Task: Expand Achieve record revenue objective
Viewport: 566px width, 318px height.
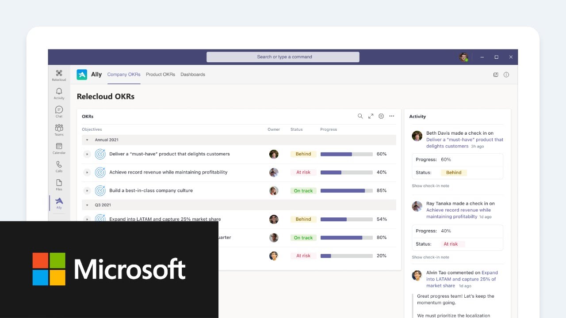Action: (87, 172)
